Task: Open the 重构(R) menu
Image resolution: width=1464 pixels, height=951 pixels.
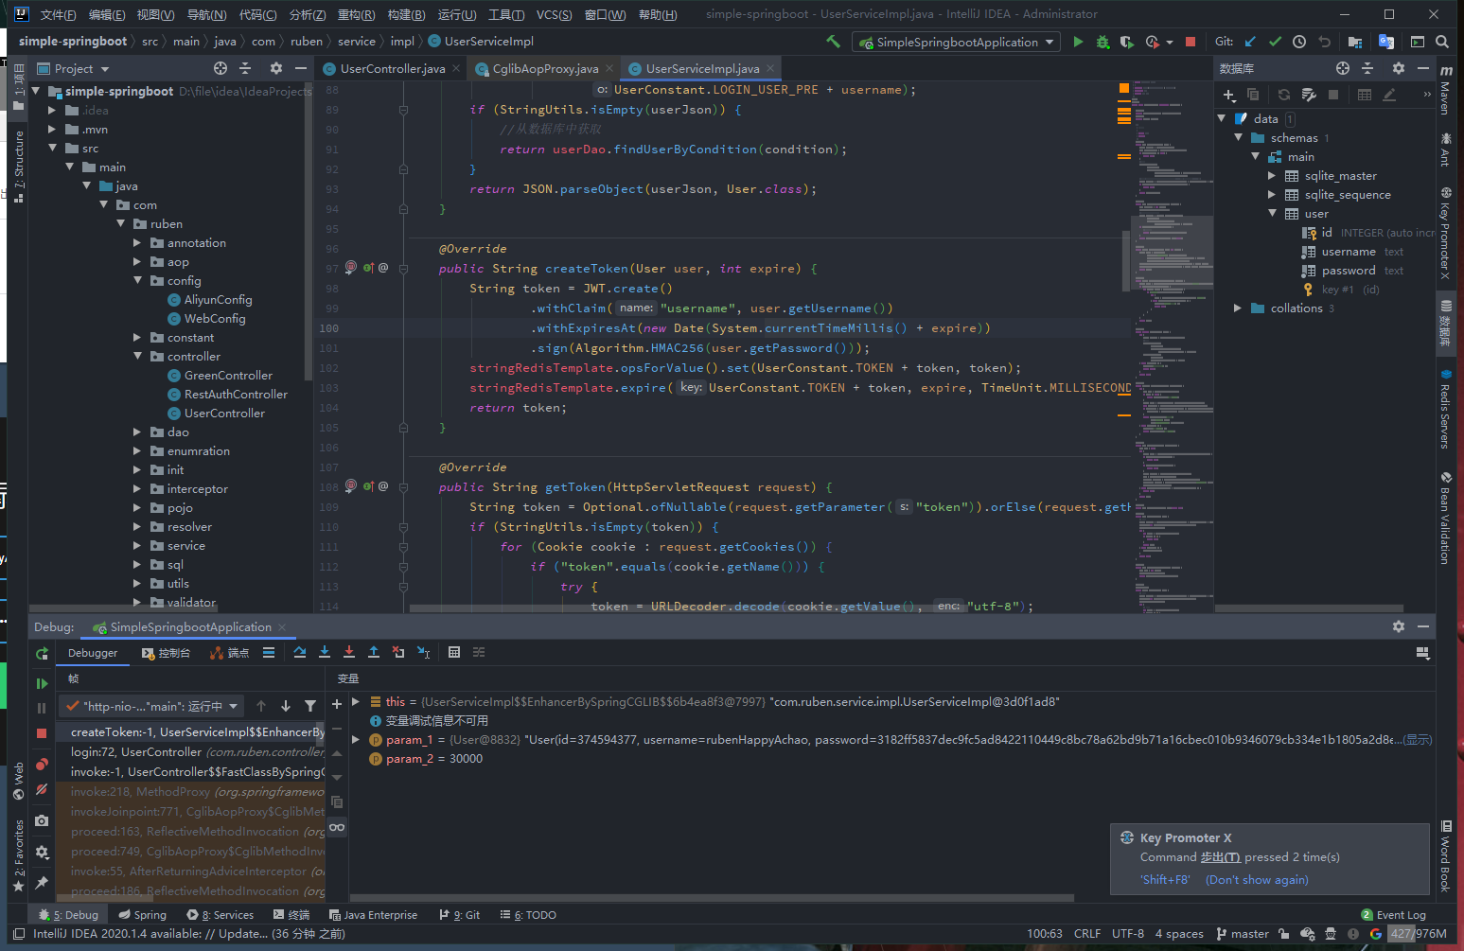Action: click(356, 14)
